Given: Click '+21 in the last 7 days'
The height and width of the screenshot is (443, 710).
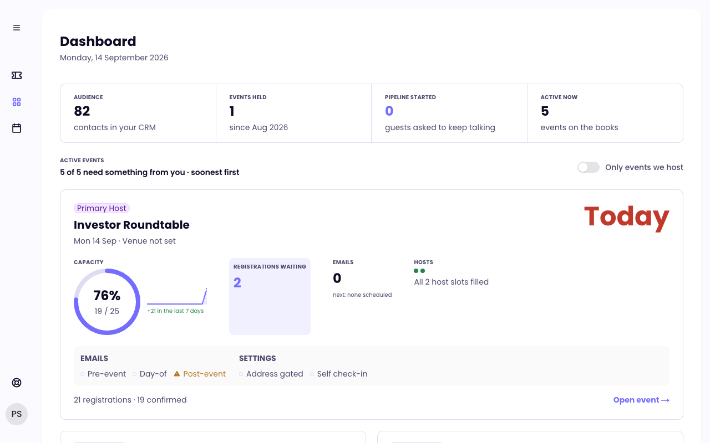Looking at the screenshot, I should pyautogui.click(x=175, y=311).
